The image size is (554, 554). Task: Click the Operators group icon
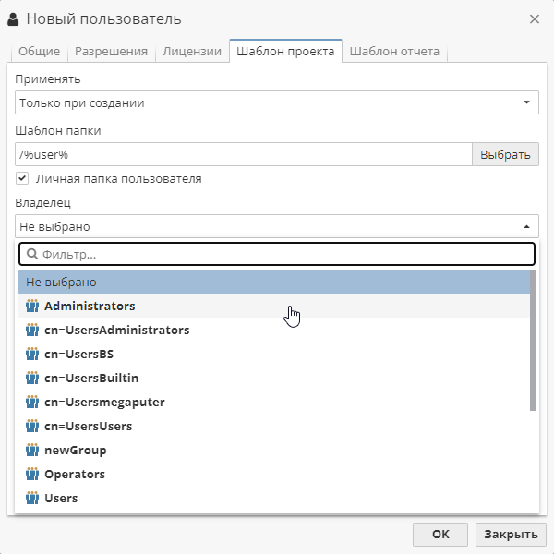tap(32, 475)
